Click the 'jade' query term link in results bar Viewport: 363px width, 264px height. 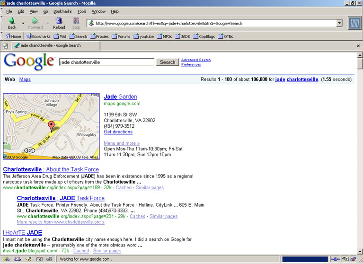click(x=280, y=79)
